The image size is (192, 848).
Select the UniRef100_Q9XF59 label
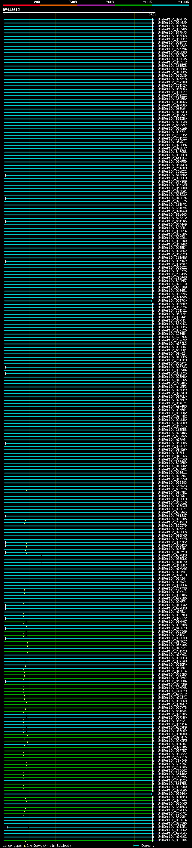(x=172, y=162)
